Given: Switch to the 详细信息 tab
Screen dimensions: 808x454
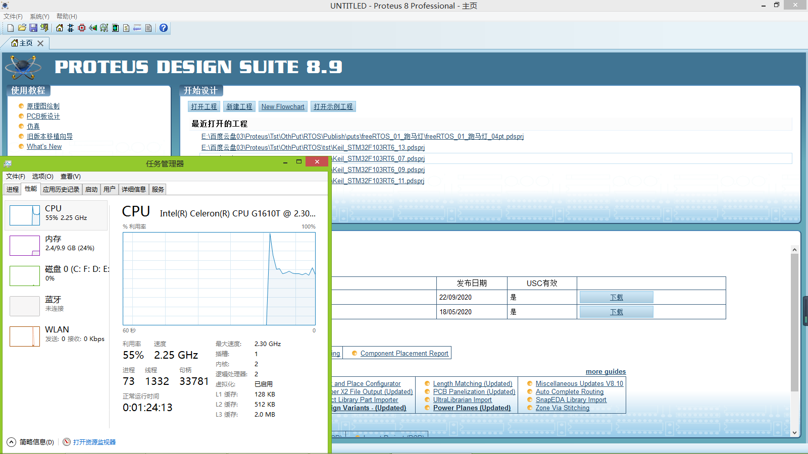Looking at the screenshot, I should click(x=134, y=190).
